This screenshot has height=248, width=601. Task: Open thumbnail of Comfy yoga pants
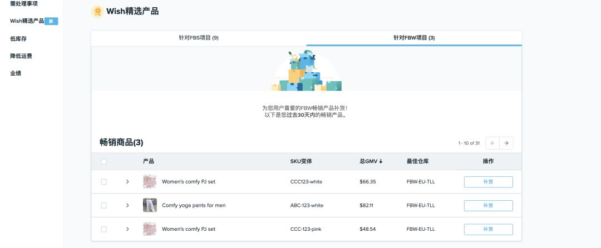[150, 205]
